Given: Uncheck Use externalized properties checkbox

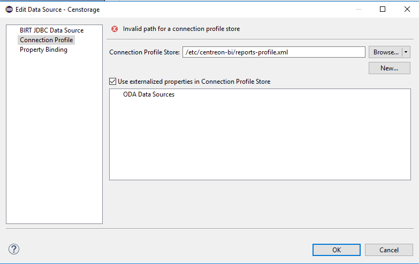Looking at the screenshot, I should [112, 82].
